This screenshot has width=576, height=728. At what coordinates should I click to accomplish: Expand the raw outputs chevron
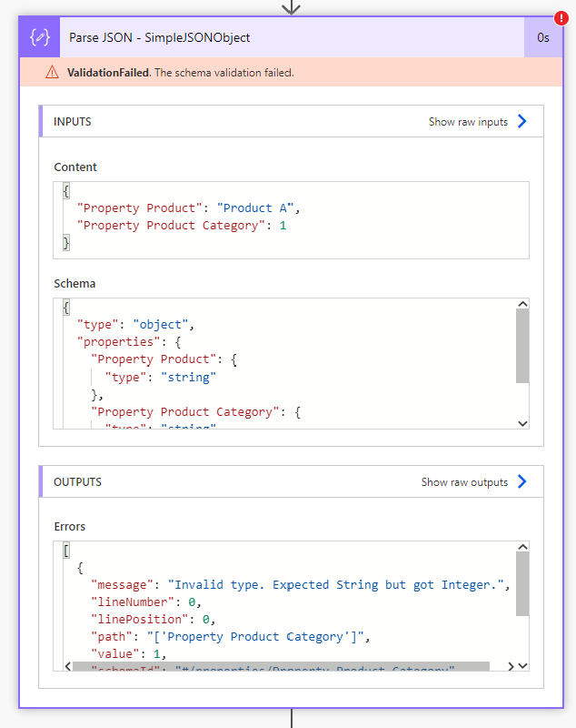[x=522, y=481]
